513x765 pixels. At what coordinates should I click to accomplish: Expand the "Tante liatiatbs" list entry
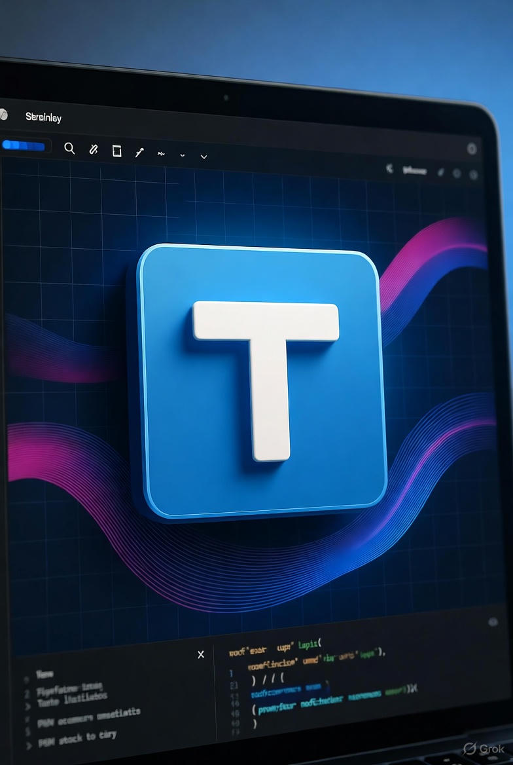click(x=27, y=707)
